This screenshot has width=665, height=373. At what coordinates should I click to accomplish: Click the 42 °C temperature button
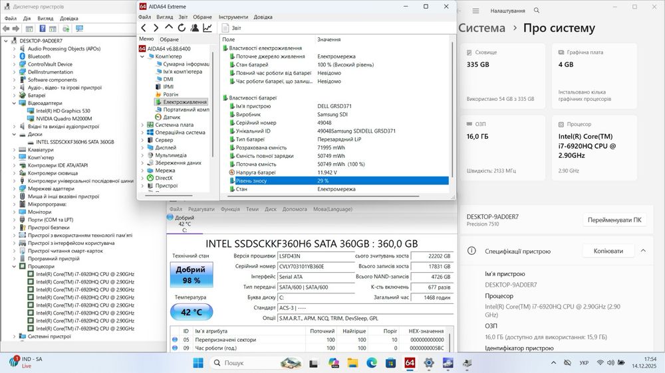click(x=192, y=312)
